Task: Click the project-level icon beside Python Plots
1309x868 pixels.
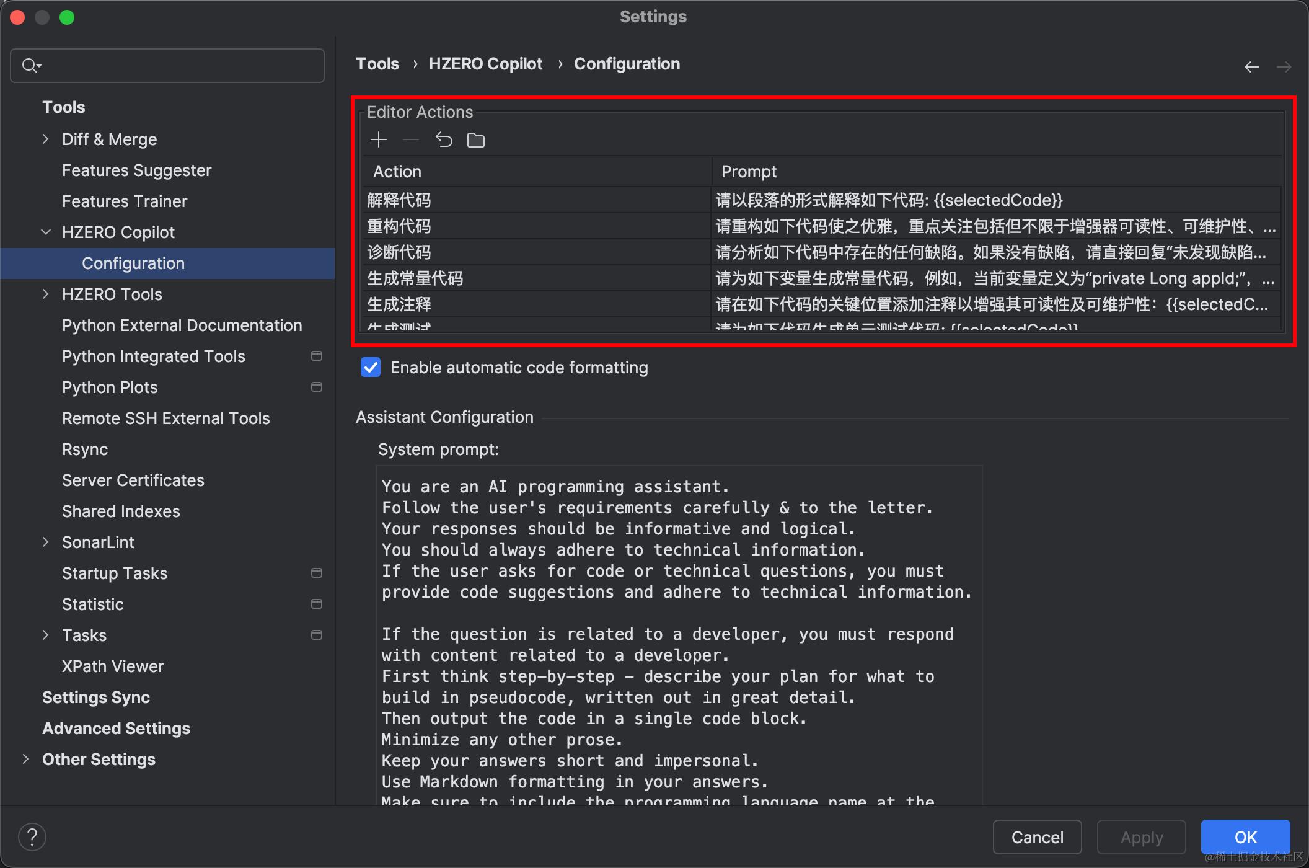Action: (x=316, y=387)
